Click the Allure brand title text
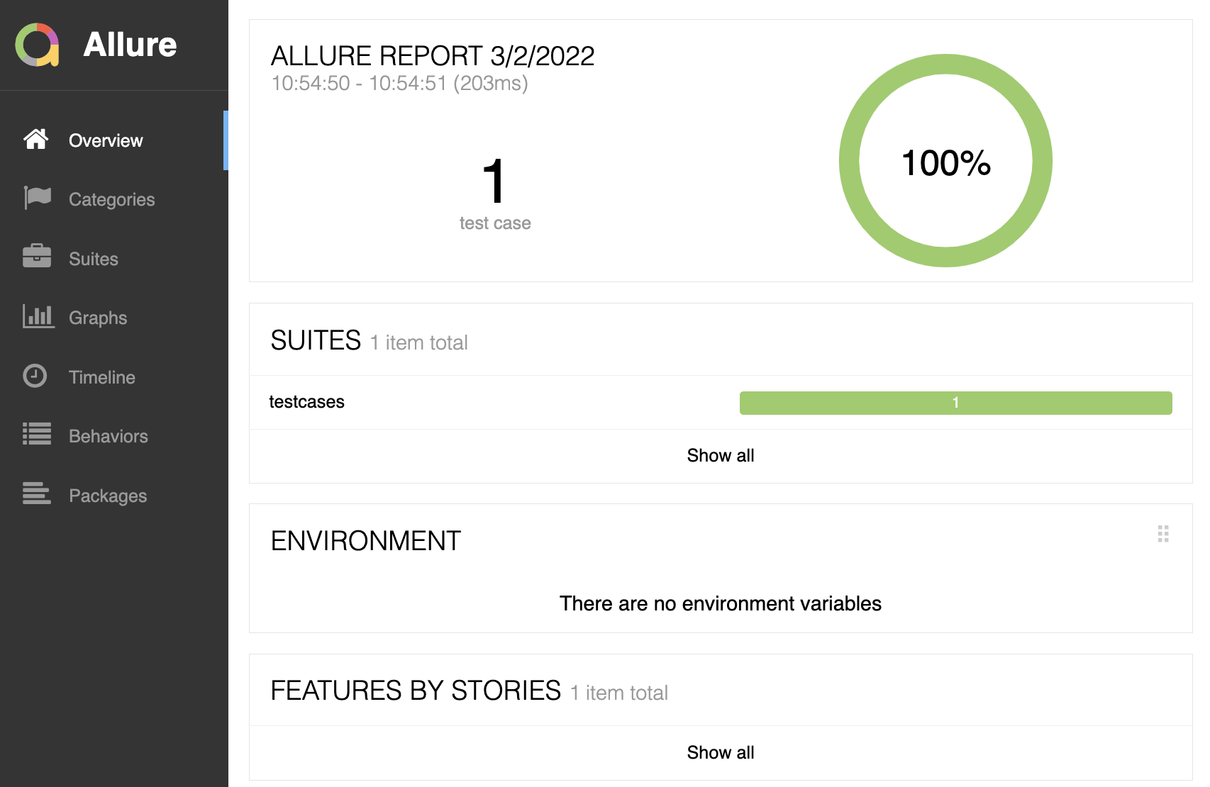Screen dimensions: 1210x787 point(130,45)
